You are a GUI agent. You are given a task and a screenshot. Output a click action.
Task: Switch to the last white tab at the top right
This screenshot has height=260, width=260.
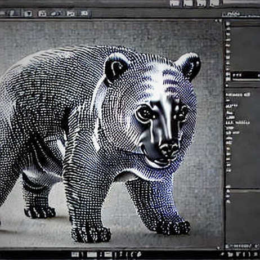tap(215, 3)
